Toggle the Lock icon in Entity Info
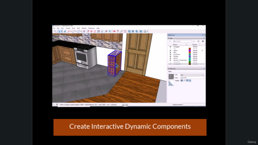258x145 pixels. click(185, 81)
